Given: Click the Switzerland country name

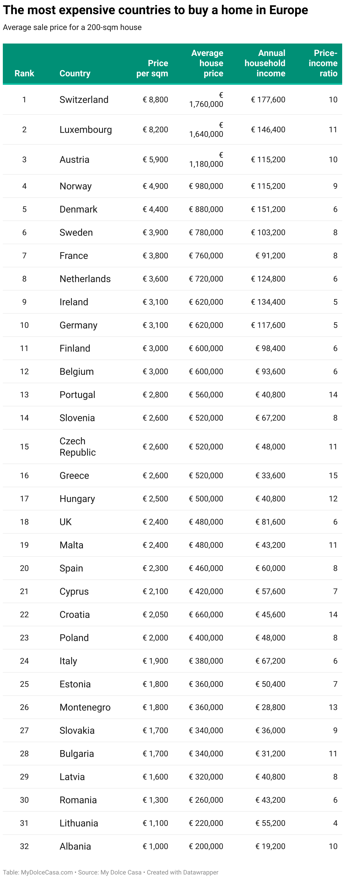Looking at the screenshot, I should click(x=84, y=100).
